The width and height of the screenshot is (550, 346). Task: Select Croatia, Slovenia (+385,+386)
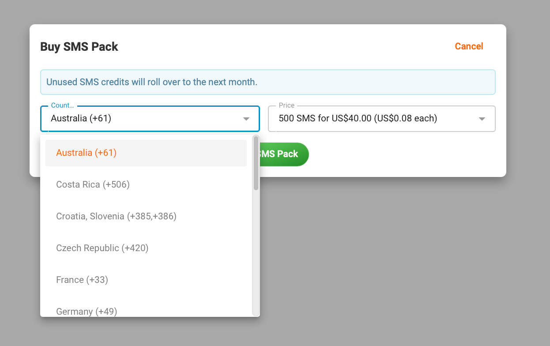(x=116, y=216)
